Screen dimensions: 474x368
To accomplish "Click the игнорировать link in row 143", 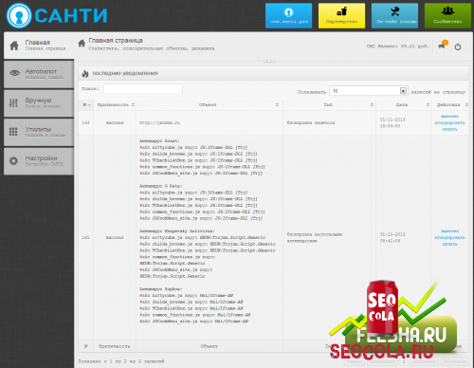I will tap(449, 122).
